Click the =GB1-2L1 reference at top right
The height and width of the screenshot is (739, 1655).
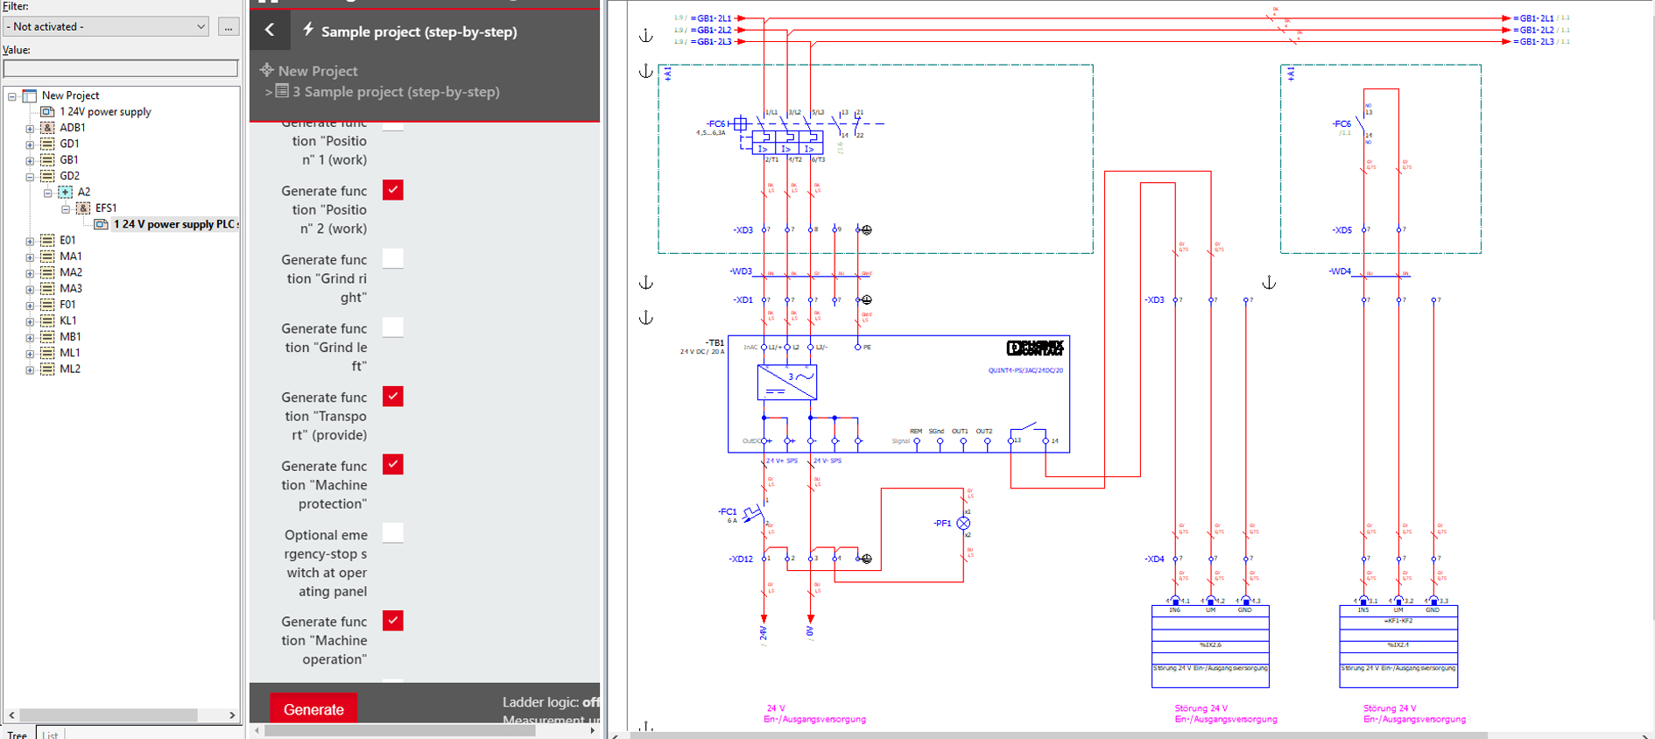(1533, 18)
